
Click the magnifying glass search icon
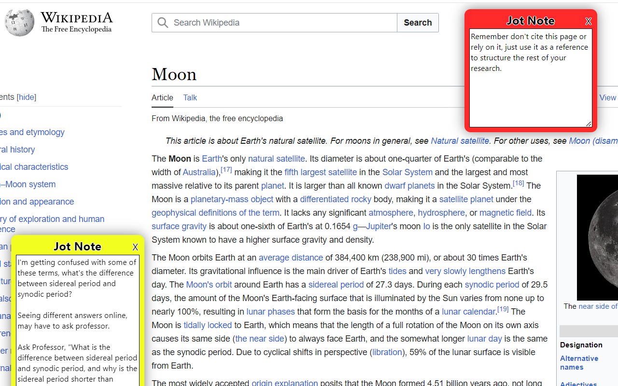coord(163,22)
